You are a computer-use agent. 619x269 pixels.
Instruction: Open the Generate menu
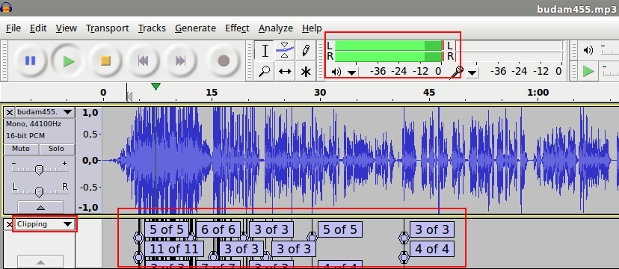point(195,28)
